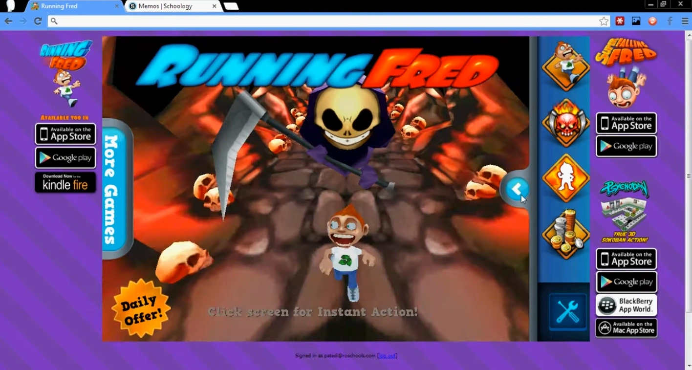The image size is (692, 370).
Task: Click the 'Click screen for Instant Action!' text
Action: pyautogui.click(x=313, y=312)
